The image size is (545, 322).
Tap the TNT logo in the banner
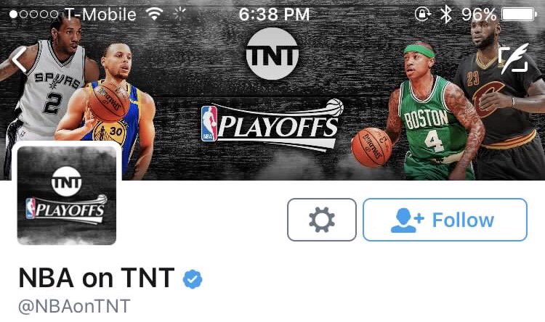[272, 54]
